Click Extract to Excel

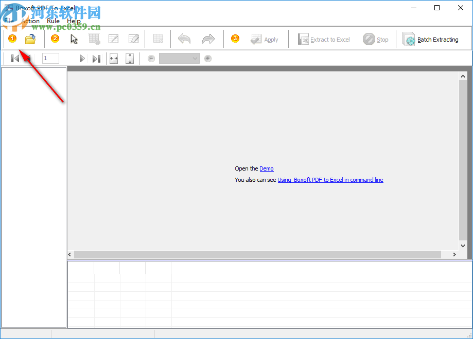324,39
